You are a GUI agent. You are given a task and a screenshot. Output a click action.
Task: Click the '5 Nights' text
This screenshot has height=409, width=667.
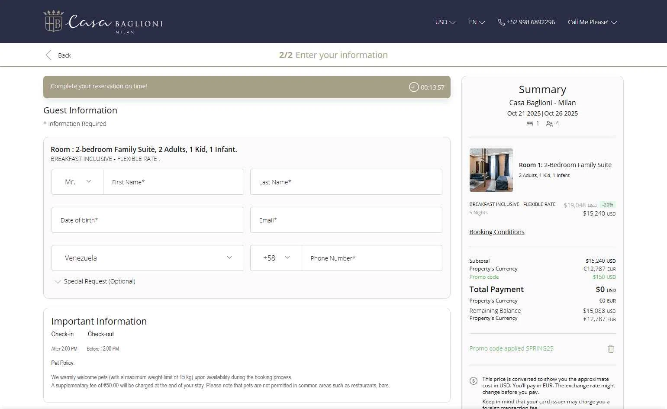point(478,213)
